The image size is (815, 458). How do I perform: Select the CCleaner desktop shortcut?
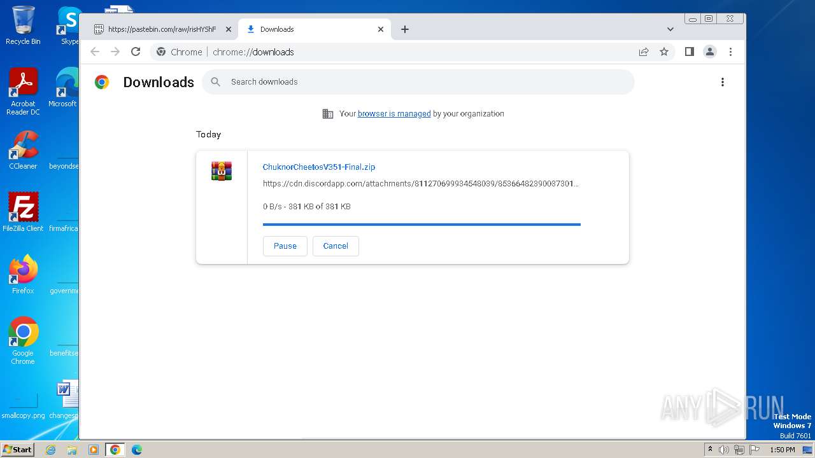click(x=23, y=150)
